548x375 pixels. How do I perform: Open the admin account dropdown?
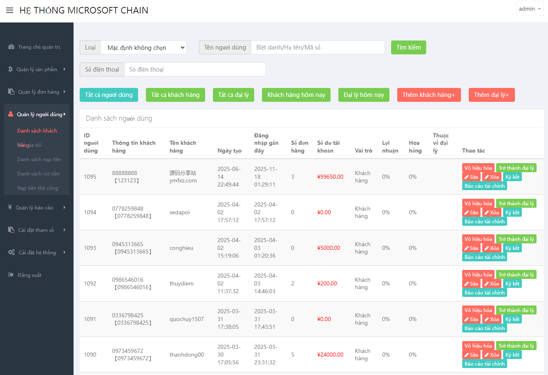pyautogui.click(x=530, y=9)
